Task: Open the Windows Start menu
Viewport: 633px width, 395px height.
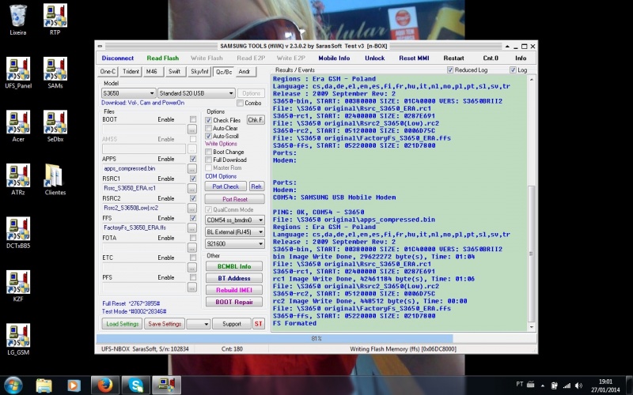Action: pyautogui.click(x=13, y=386)
